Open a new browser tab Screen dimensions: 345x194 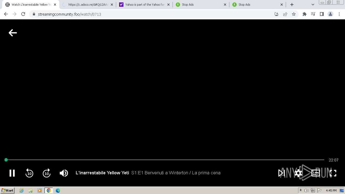point(292,5)
